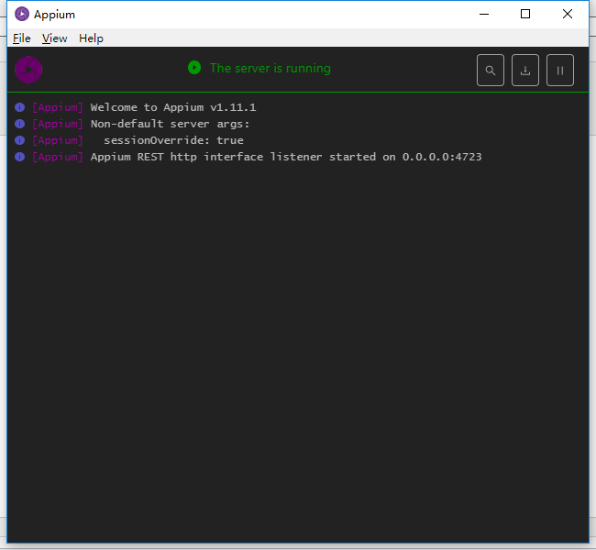Click info icon beside Welcome log entry
Image resolution: width=596 pixels, height=550 pixels.
20,107
